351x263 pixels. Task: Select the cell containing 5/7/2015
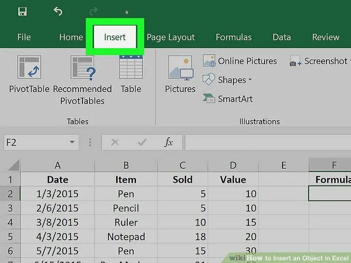(x=57, y=250)
